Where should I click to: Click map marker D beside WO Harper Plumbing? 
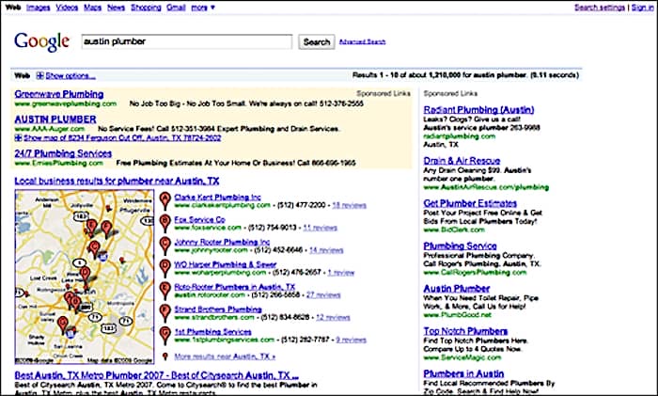(165, 268)
